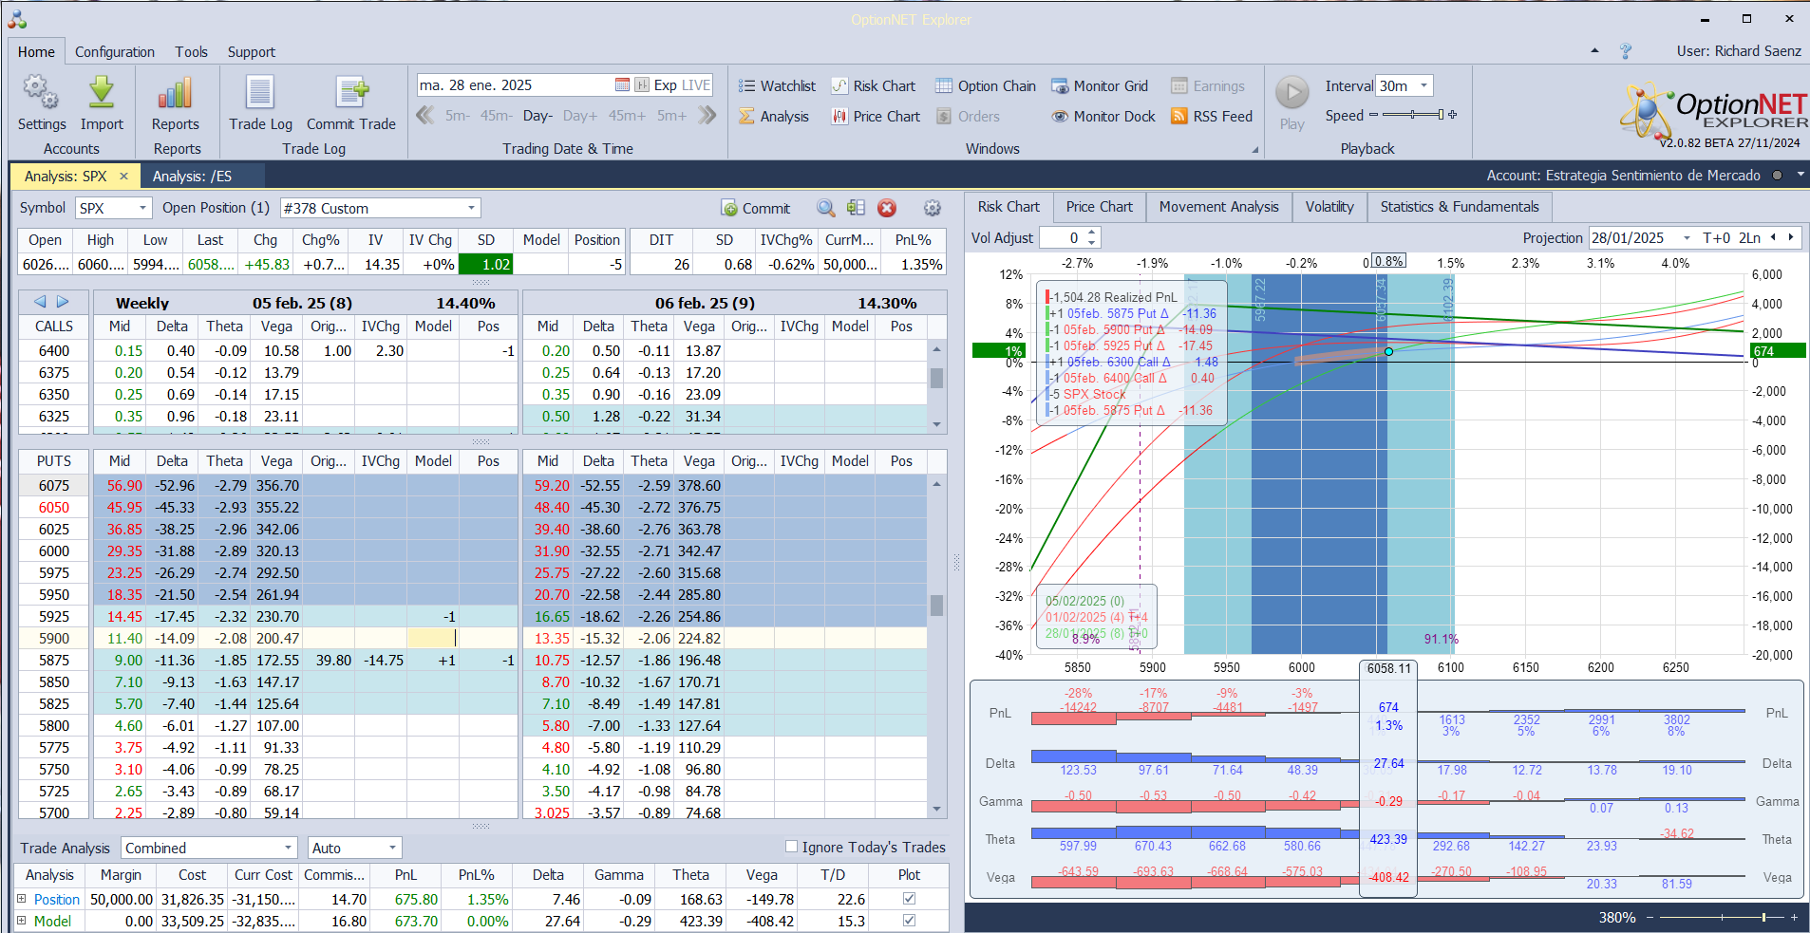
Task: Switch to the Movement Analysis tab
Action: tap(1218, 206)
